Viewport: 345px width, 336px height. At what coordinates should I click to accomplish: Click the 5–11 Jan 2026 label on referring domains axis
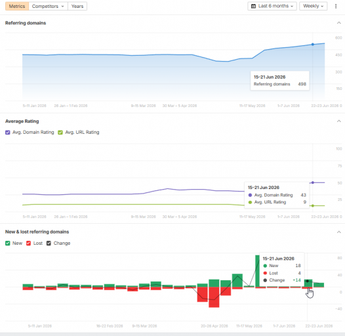pos(35,106)
